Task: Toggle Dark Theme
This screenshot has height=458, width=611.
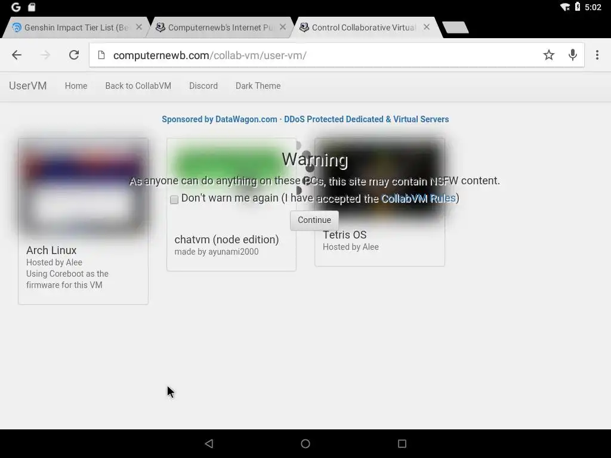Action: coord(258,86)
